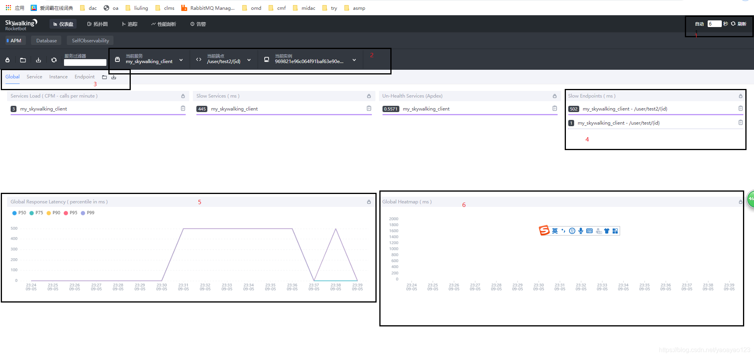Open the 性能剖析 profiling menu item
This screenshot has width=754, height=357.
(x=163, y=24)
